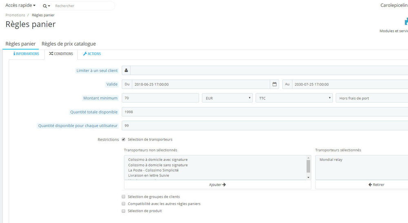Edit the end date 2030-07-25 field
The width and height of the screenshot is (408, 223).
[350, 84]
